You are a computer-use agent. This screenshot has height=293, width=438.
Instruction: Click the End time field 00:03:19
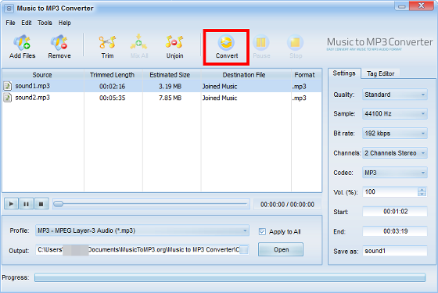point(395,231)
